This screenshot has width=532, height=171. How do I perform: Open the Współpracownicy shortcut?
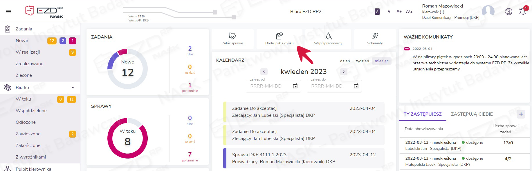tap(328, 36)
